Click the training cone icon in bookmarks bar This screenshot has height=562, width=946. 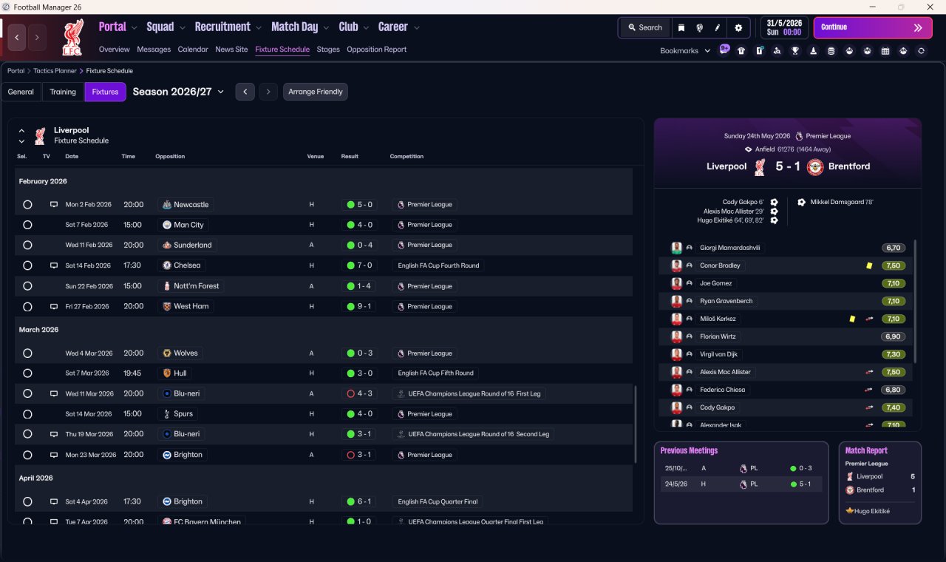click(814, 51)
